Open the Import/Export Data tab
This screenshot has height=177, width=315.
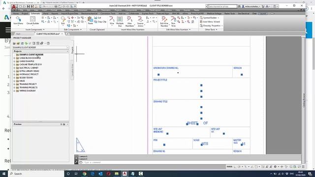(70, 14)
